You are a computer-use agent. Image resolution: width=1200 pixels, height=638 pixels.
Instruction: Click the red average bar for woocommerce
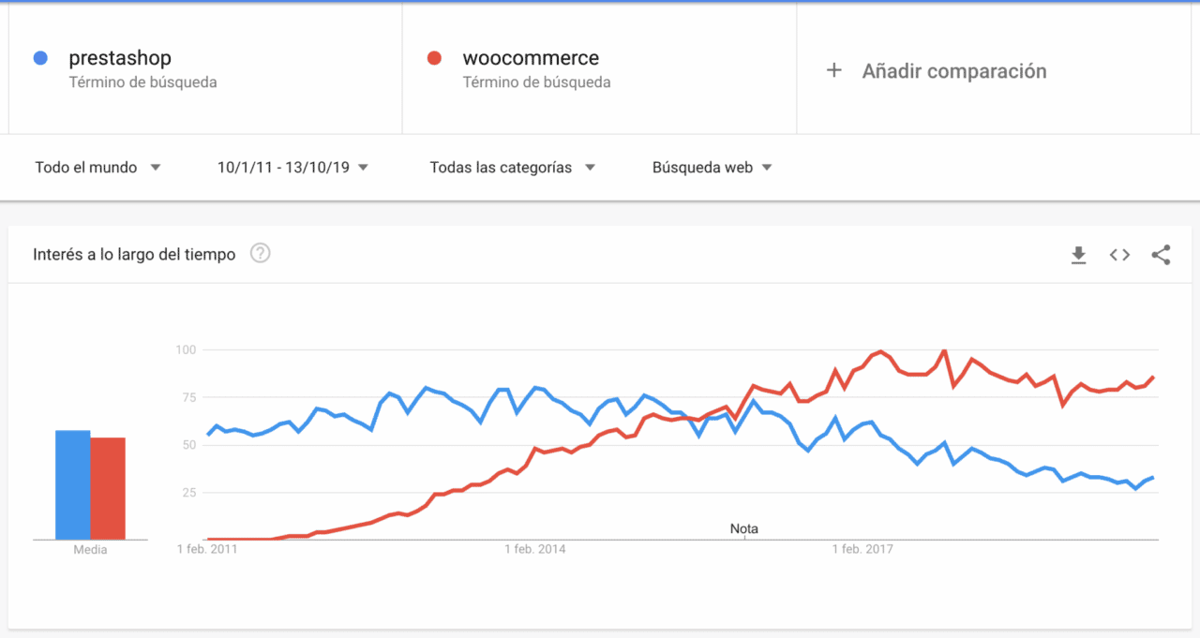tap(108, 488)
